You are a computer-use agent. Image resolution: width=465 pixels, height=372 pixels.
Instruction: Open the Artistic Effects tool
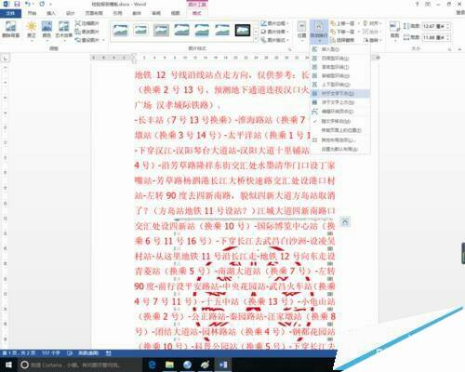(64, 30)
